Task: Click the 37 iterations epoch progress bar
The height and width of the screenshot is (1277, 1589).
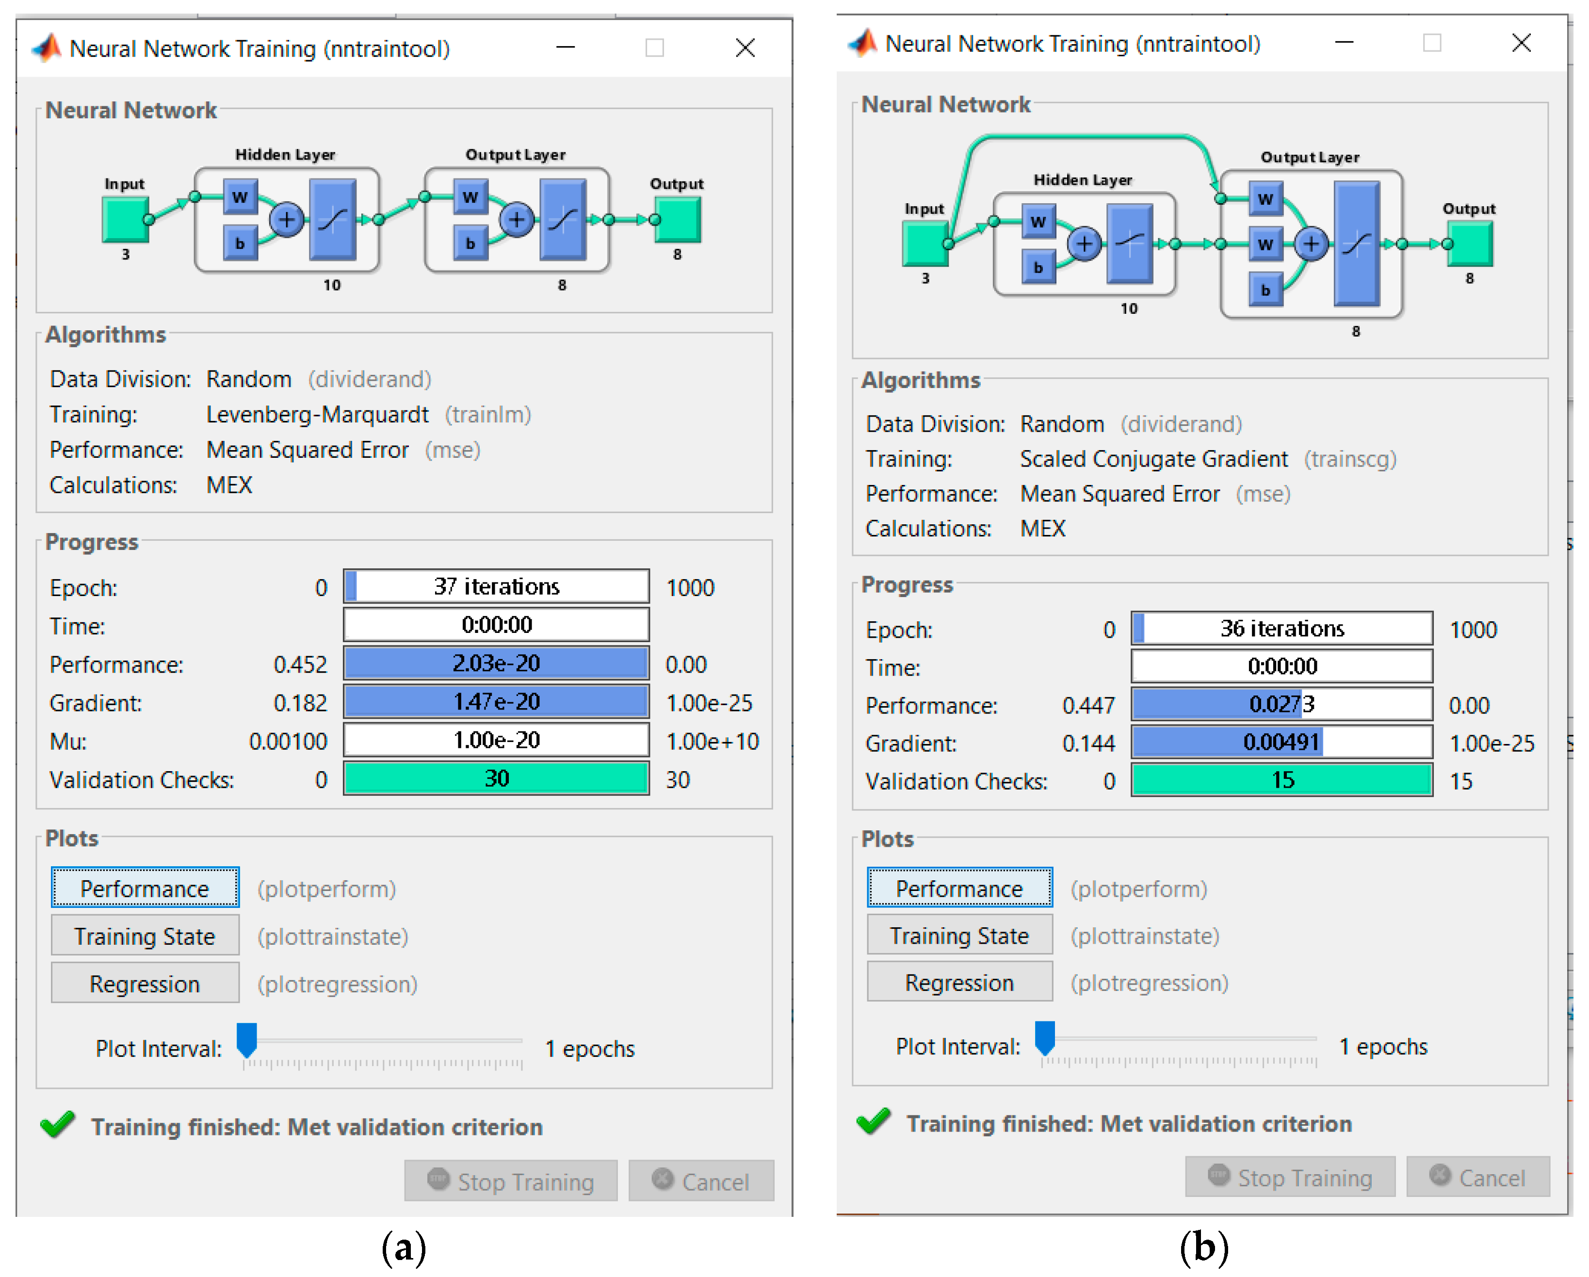Action: [x=497, y=586]
